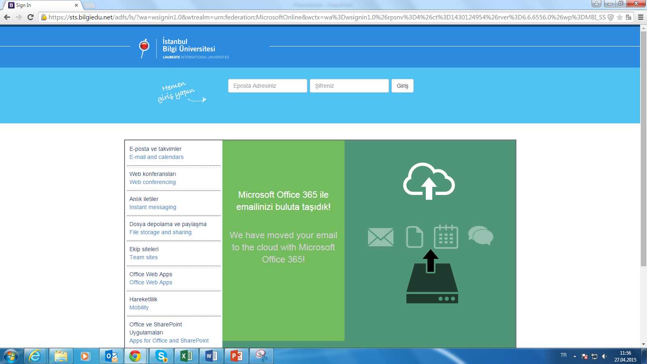Viewport: 647px width, 364px height.
Task: Launch Internet Explorer from taskbar
Action: click(35, 356)
